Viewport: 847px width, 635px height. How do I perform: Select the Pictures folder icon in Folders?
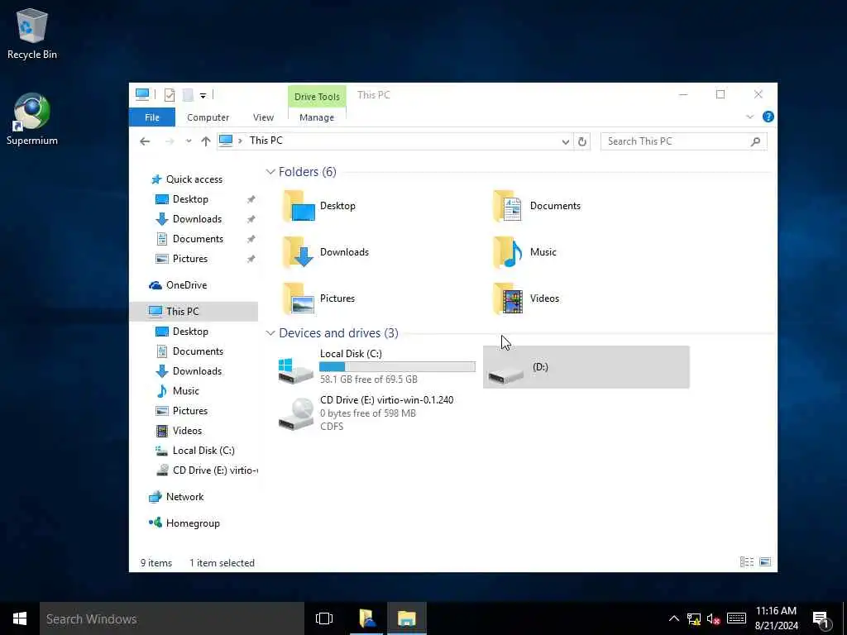pyautogui.click(x=299, y=298)
